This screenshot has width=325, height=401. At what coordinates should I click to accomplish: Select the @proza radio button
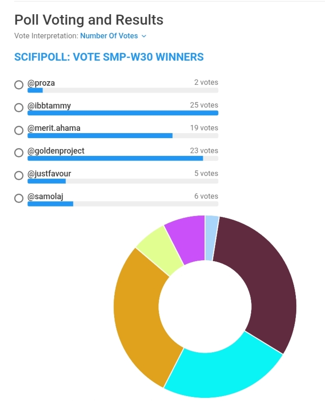pyautogui.click(x=19, y=85)
